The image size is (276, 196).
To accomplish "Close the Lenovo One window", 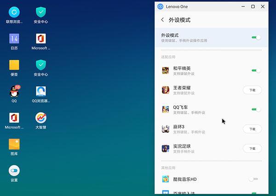I will click(263, 6).
